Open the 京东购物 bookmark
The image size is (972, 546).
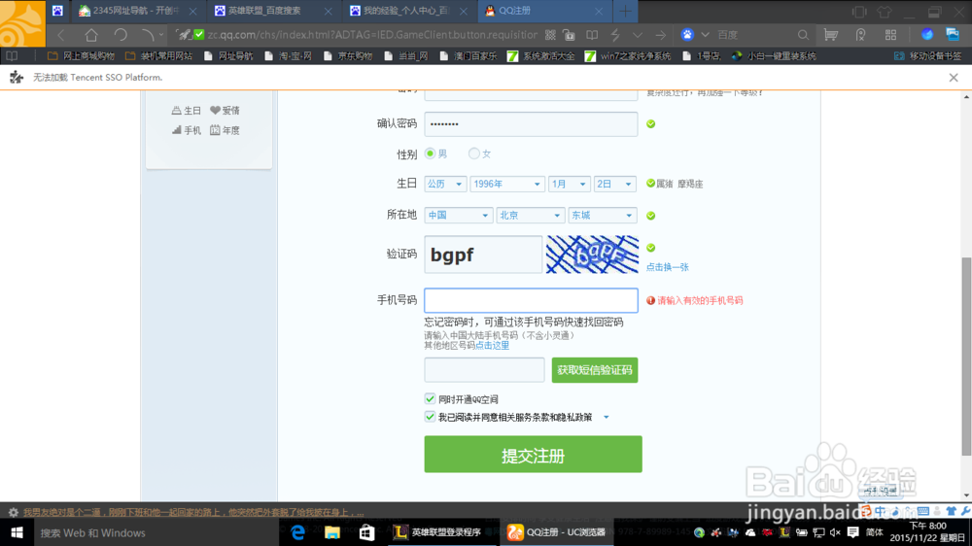pyautogui.click(x=348, y=55)
